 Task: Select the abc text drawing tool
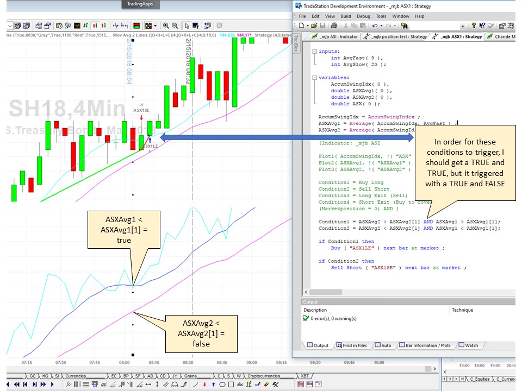[240, 384]
